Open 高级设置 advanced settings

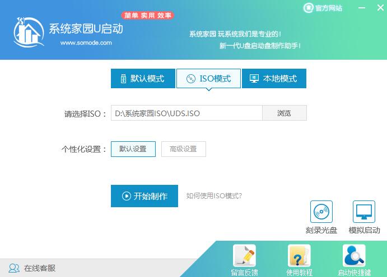pyautogui.click(x=183, y=149)
